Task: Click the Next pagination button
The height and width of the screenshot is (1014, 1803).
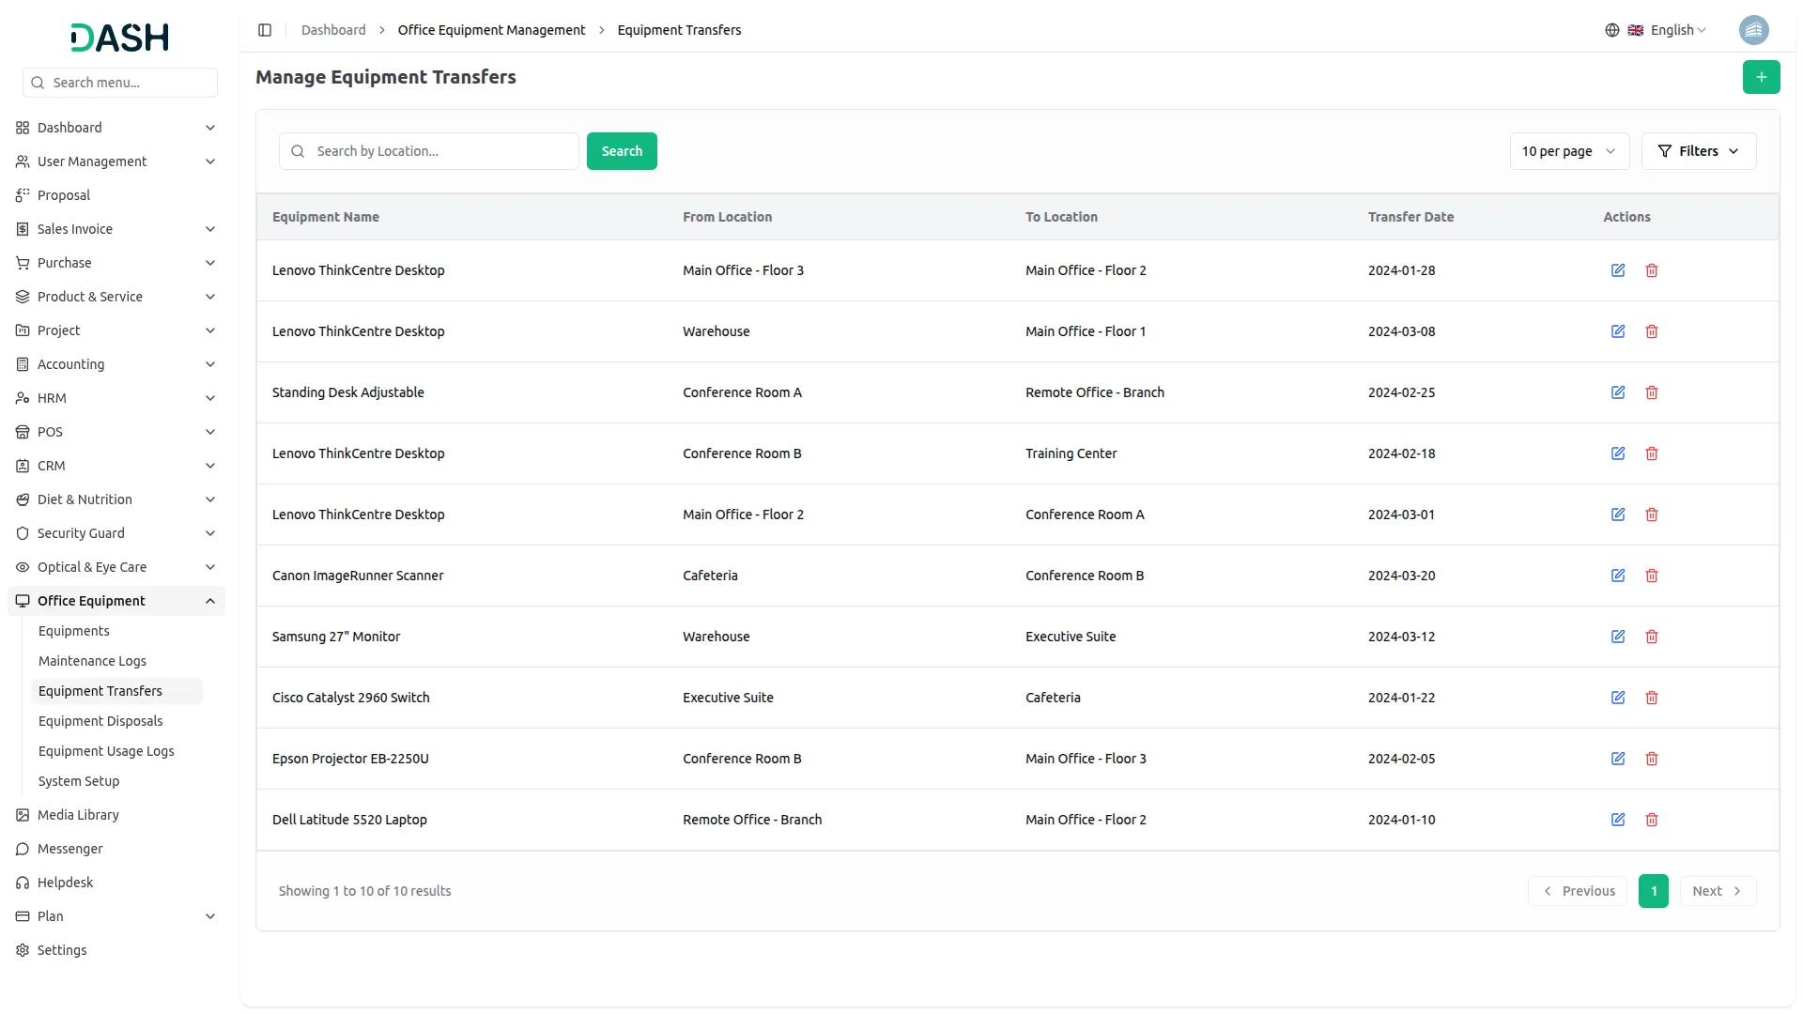Action: click(x=1717, y=891)
